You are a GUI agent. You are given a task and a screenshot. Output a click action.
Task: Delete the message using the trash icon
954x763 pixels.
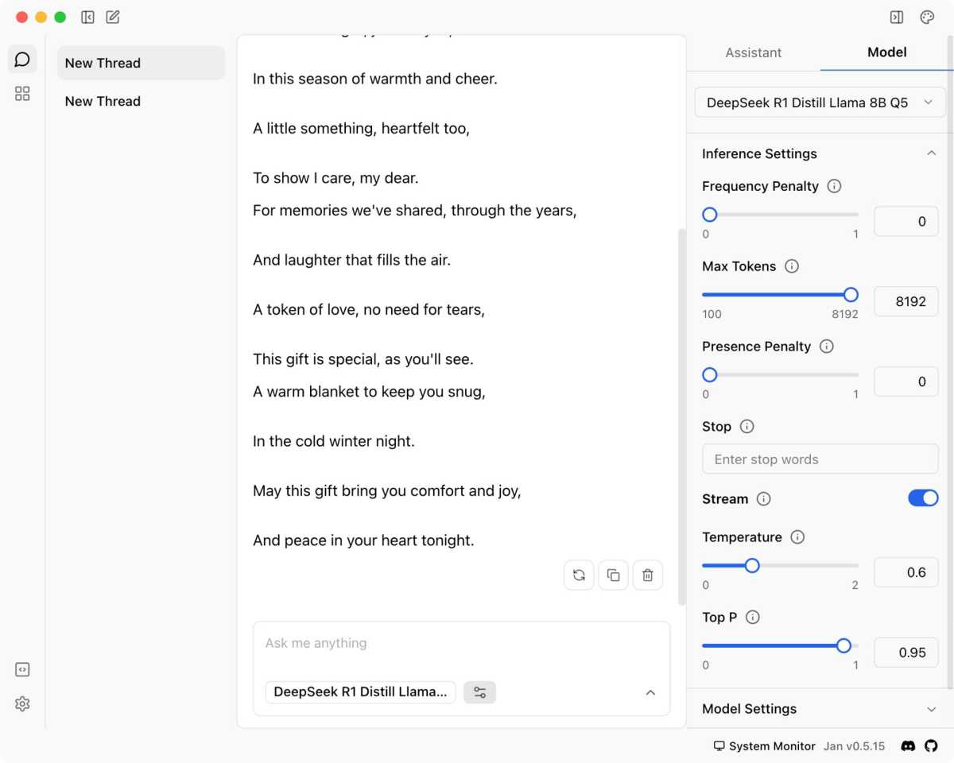[647, 575]
